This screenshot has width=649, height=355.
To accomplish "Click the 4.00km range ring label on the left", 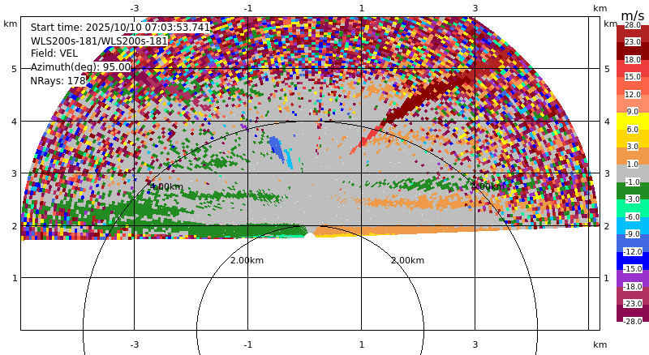I will click(166, 186).
